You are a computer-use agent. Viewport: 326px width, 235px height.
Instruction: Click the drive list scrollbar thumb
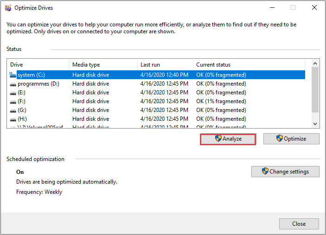pos(315,90)
